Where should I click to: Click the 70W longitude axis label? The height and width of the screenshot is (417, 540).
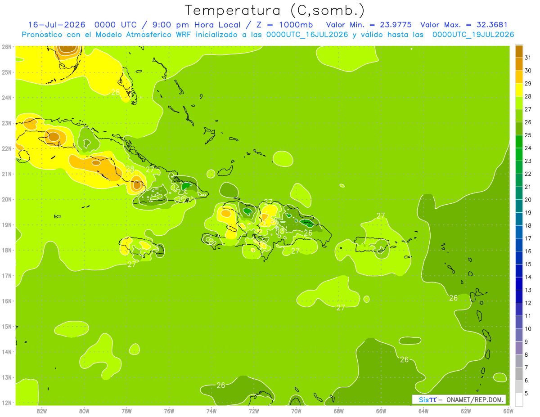pos(296,411)
